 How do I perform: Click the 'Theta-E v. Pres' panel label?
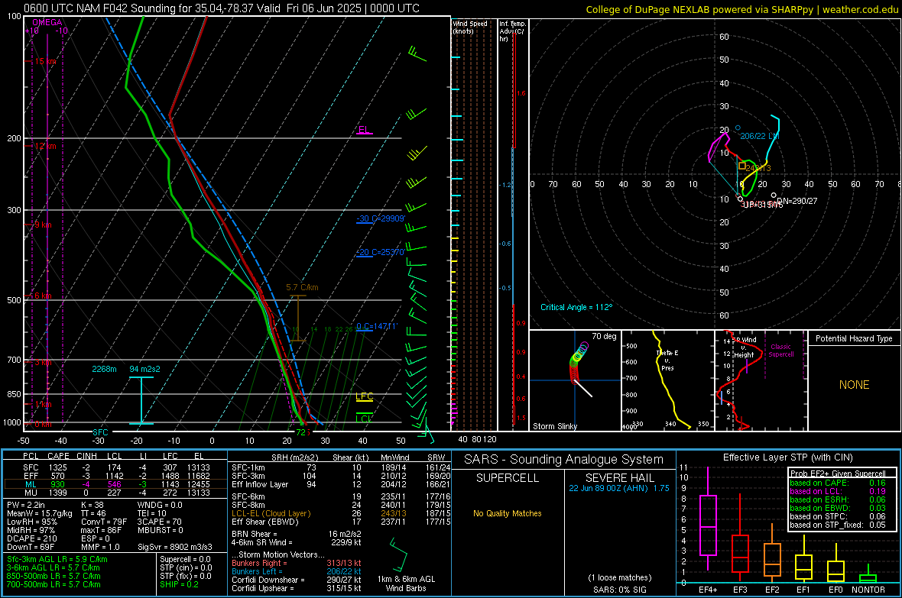click(x=667, y=360)
